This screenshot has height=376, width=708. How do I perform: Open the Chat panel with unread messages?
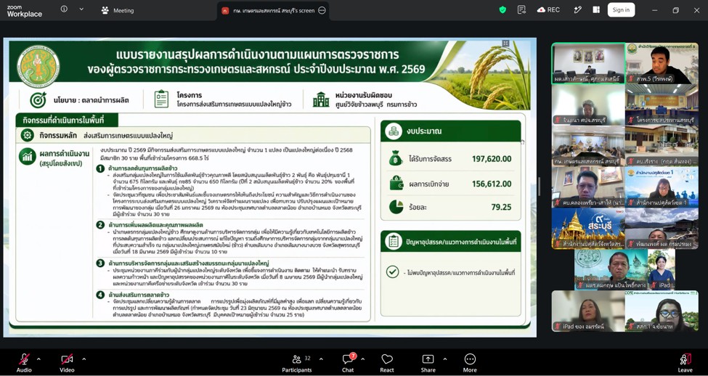coord(348,363)
